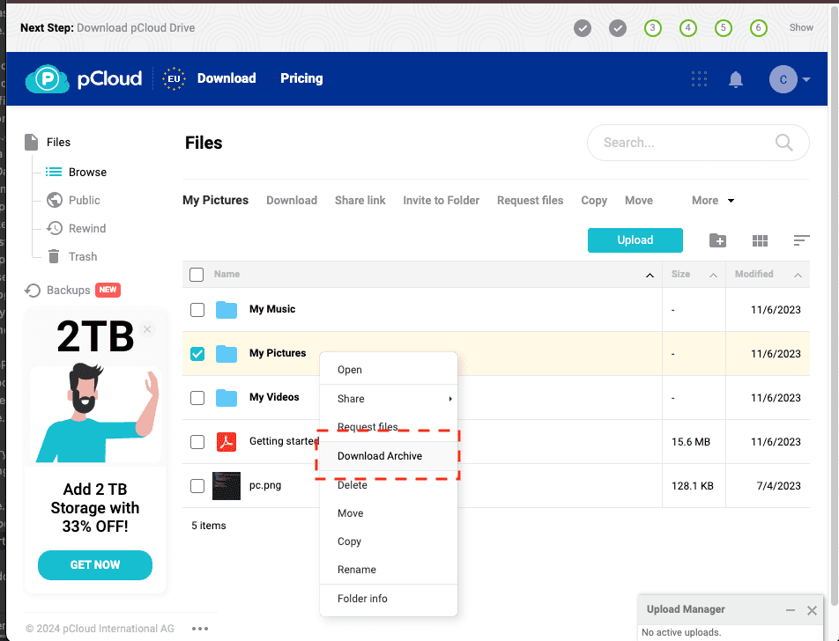Open the pc.png image thumbnail
Screen dimensions: 839x641
(x=226, y=486)
